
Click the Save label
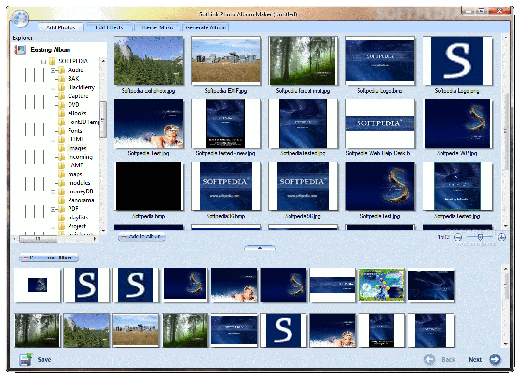pyautogui.click(x=44, y=360)
